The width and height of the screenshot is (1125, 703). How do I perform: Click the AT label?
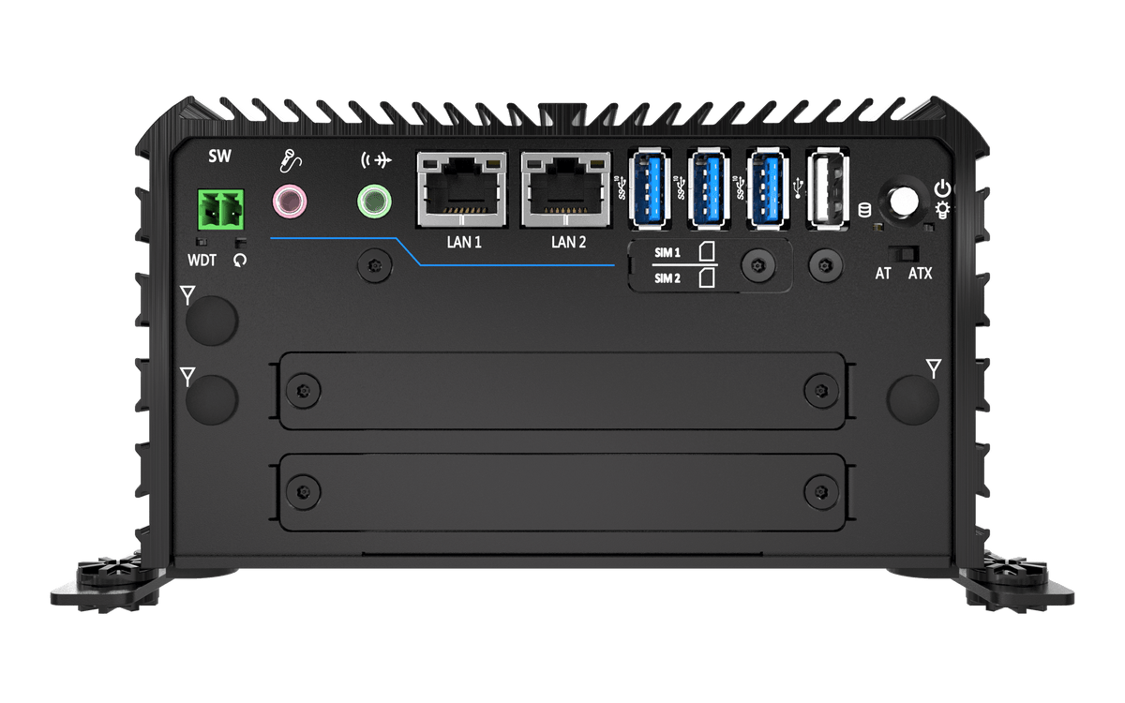pyautogui.click(x=883, y=275)
